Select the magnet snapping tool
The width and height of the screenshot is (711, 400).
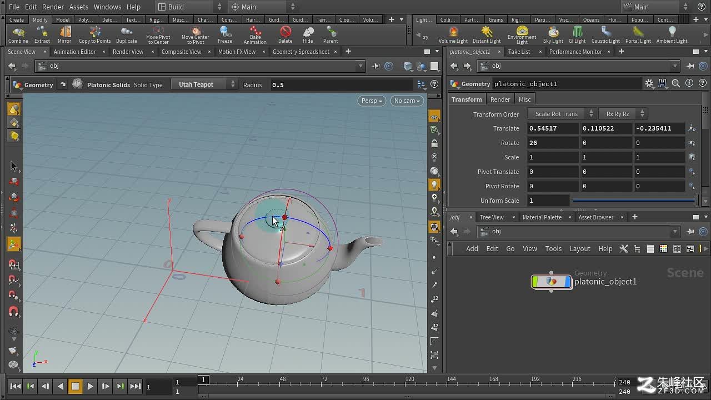[x=14, y=312]
